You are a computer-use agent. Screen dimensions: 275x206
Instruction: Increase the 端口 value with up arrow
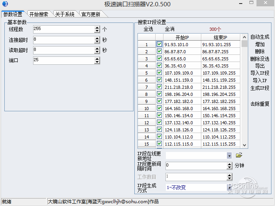click(x=97, y=59)
